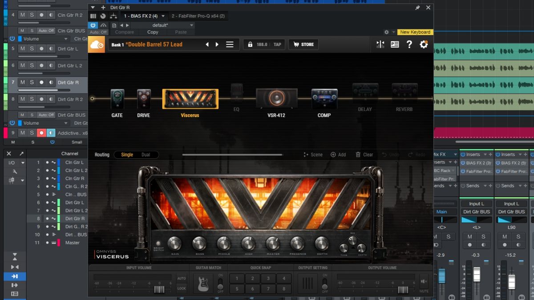Toggle the Guitar Match ON/OFF switch
Screen dimensions: 534x300
click(220, 283)
